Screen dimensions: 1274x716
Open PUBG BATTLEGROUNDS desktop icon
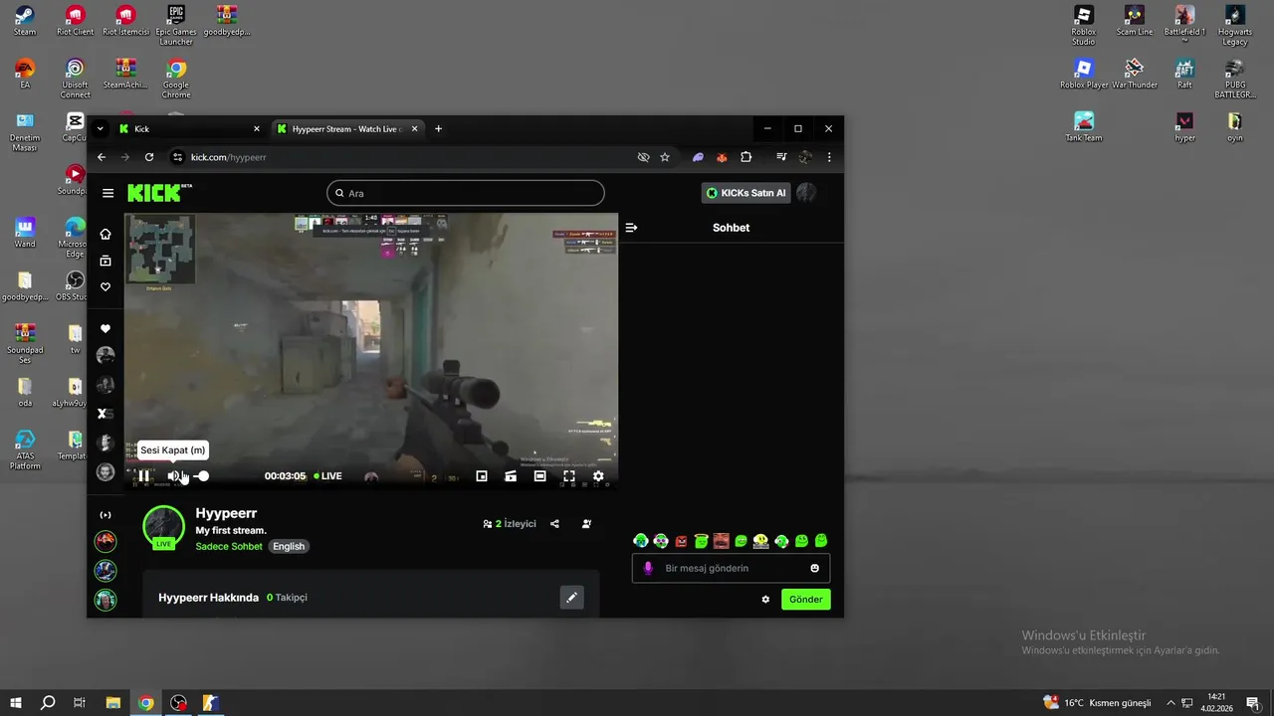pyautogui.click(x=1234, y=80)
